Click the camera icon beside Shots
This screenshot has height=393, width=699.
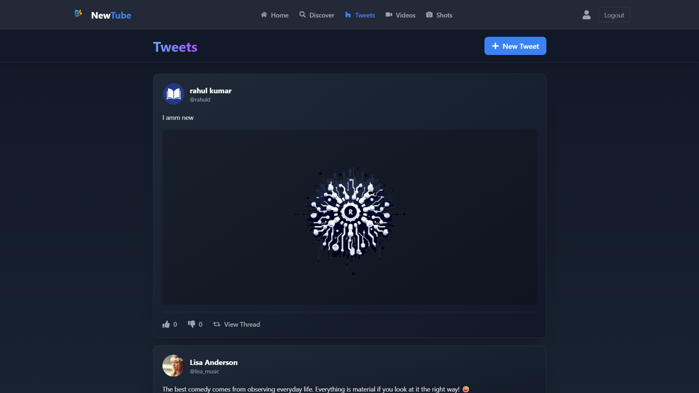point(429,15)
